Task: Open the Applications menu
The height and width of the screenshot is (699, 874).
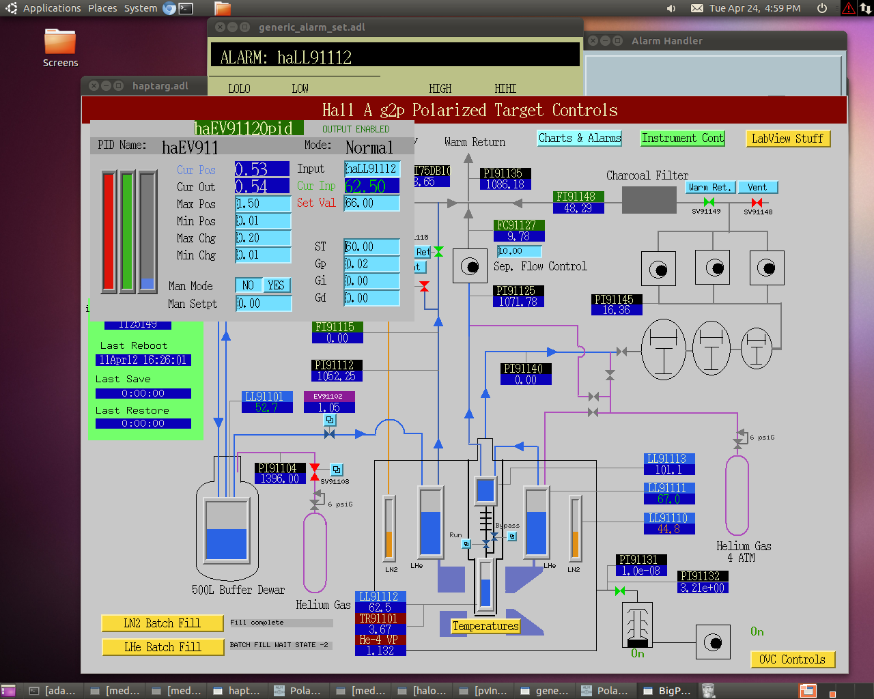Action: [52, 8]
